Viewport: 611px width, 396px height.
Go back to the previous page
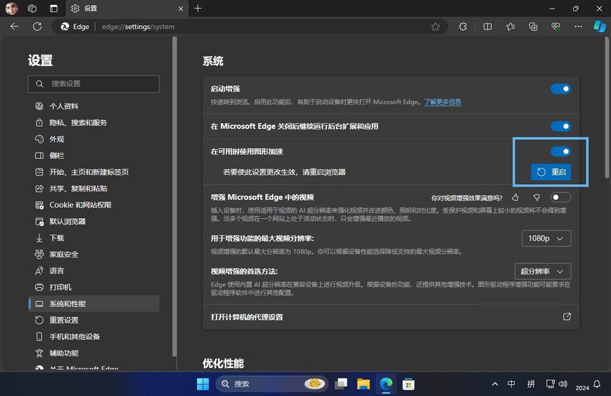[15, 26]
